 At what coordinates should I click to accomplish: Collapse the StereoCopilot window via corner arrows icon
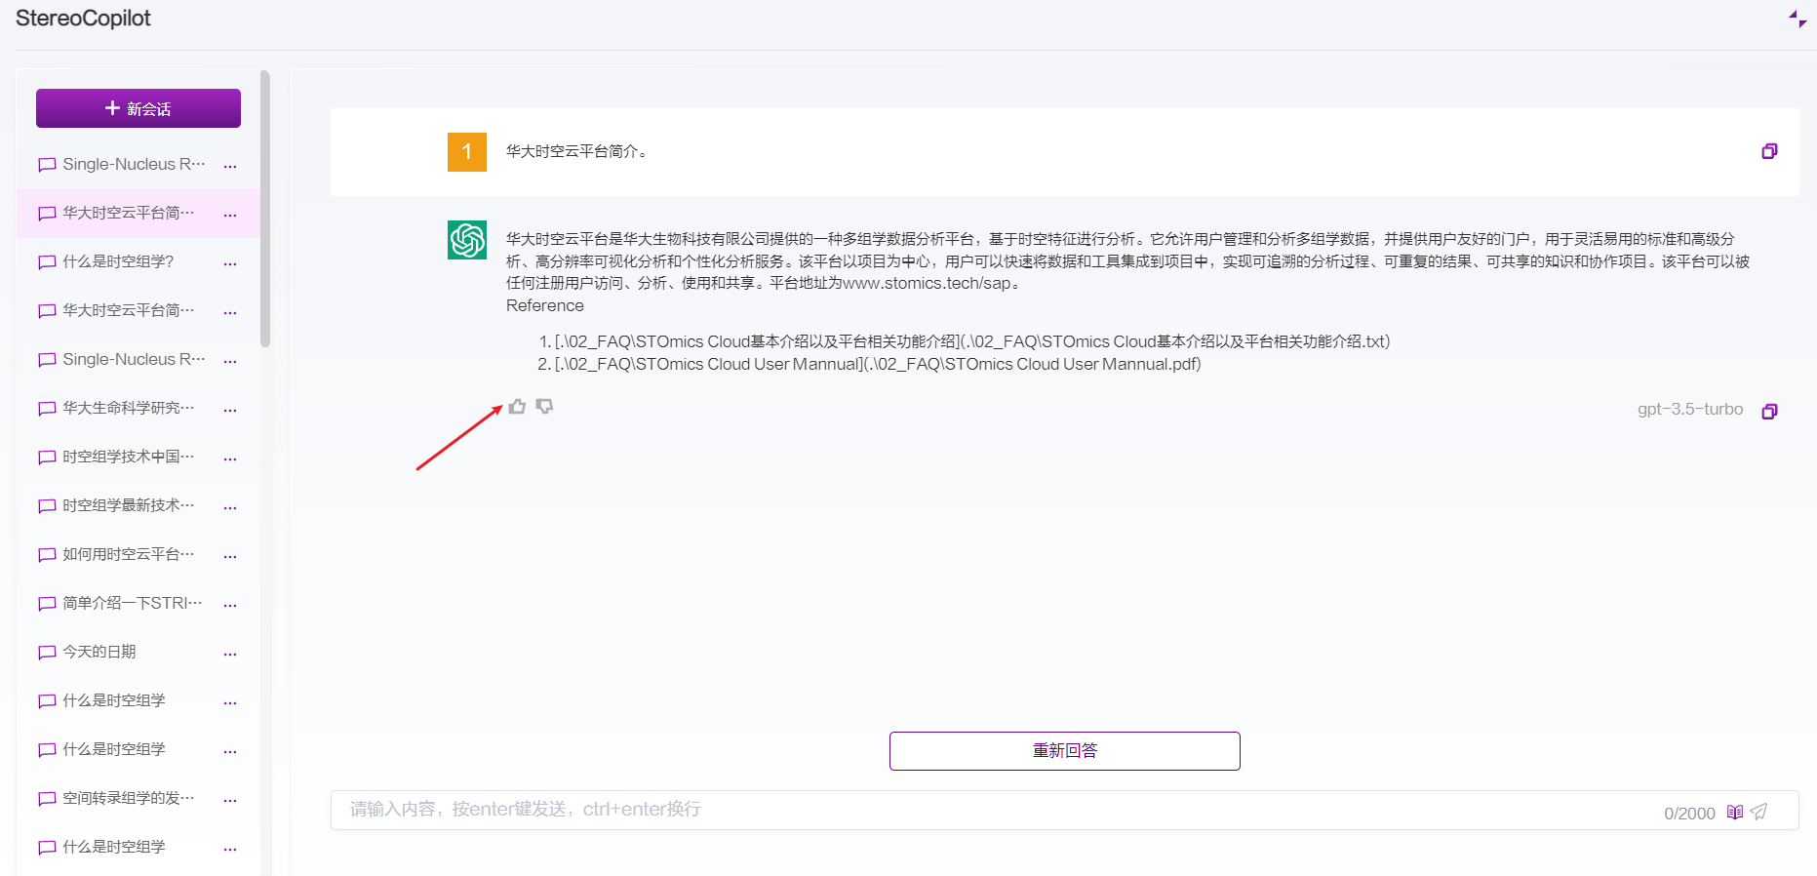click(1797, 19)
